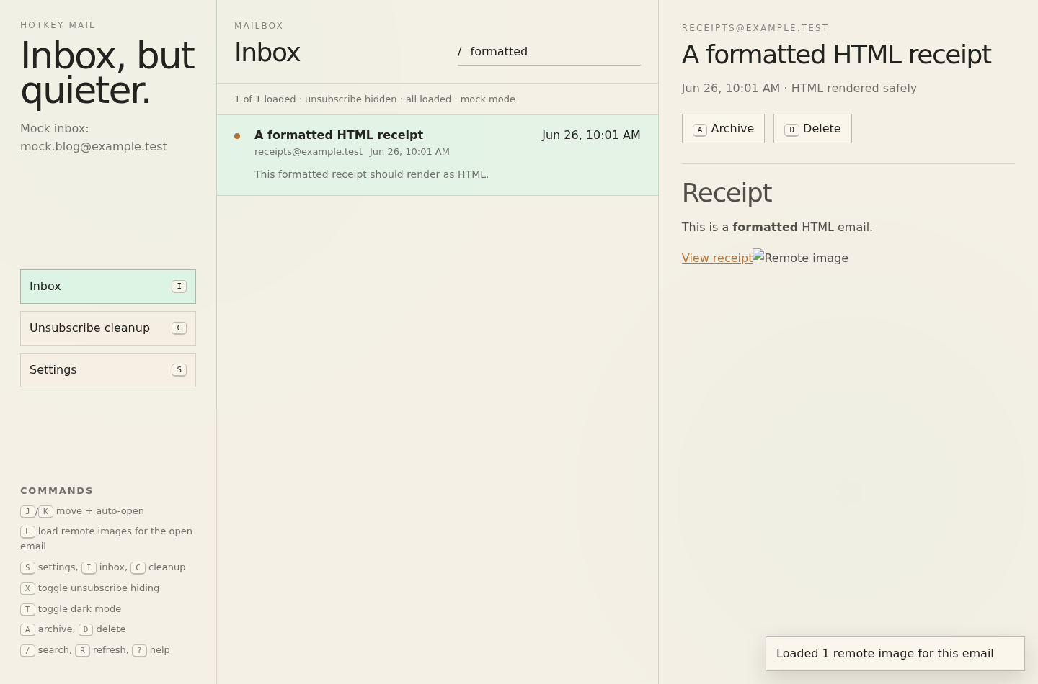
Task: Delete the open email
Action: pyautogui.click(x=812, y=129)
